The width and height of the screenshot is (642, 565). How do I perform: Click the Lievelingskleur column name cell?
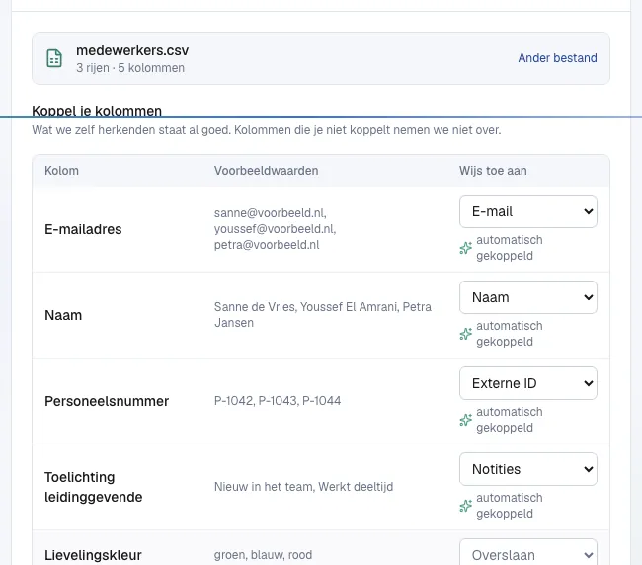pyautogui.click(x=93, y=555)
